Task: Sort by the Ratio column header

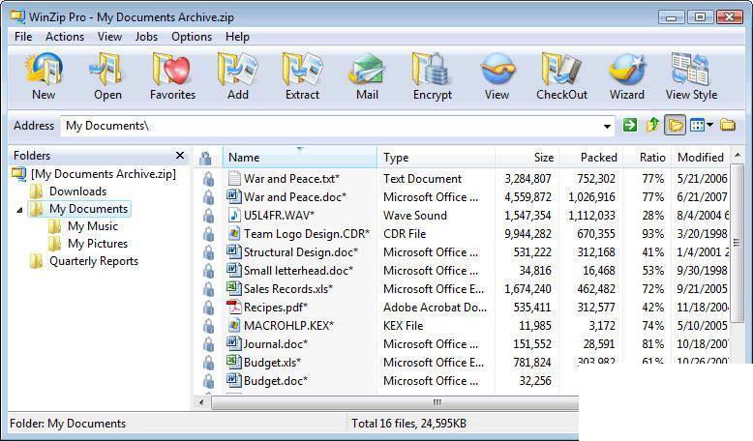Action: click(648, 158)
